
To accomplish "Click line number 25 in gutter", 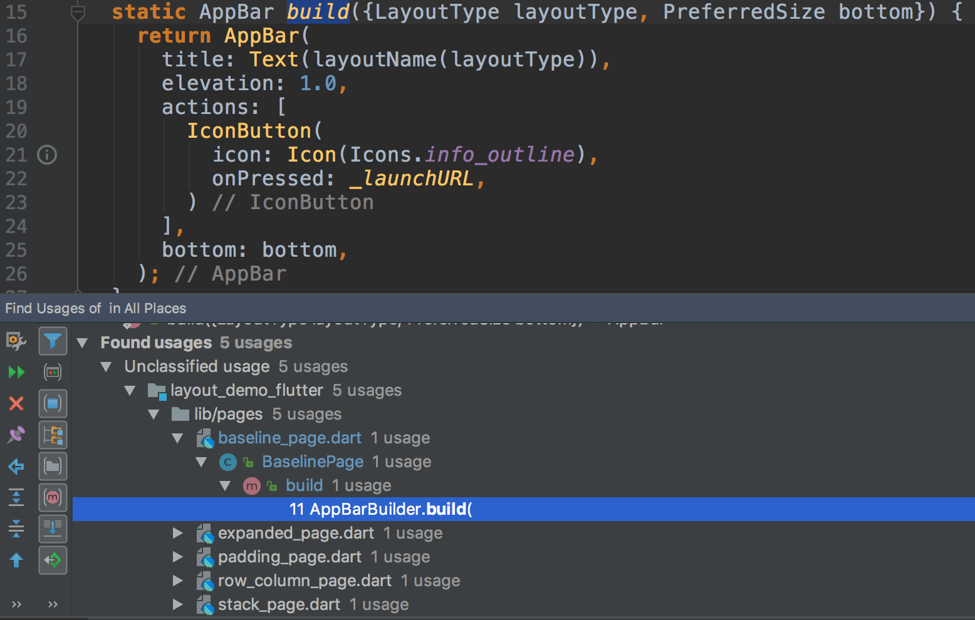I will coord(16,250).
